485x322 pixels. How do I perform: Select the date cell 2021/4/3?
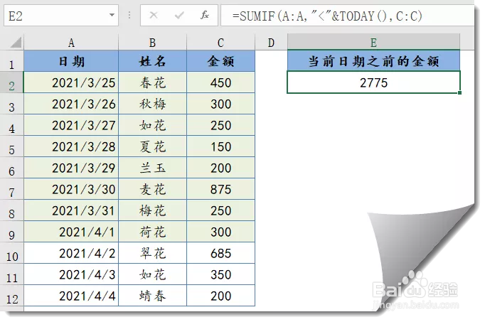click(x=71, y=274)
